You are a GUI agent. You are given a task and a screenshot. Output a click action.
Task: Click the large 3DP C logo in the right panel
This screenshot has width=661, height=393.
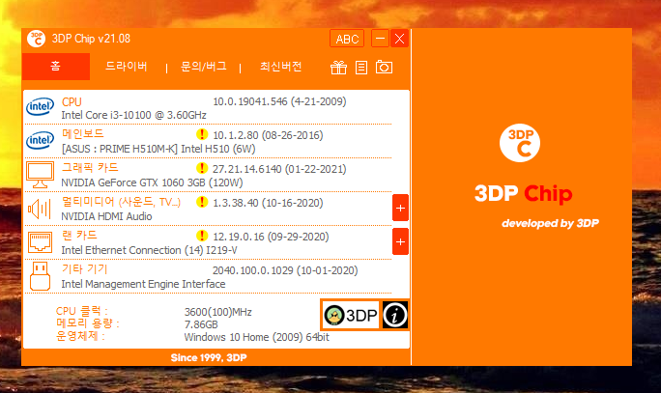pyautogui.click(x=520, y=143)
